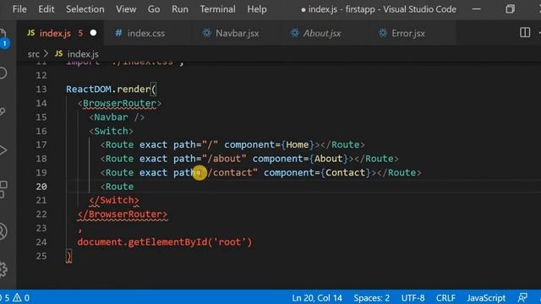Open the Edit menu

[x=46, y=9]
